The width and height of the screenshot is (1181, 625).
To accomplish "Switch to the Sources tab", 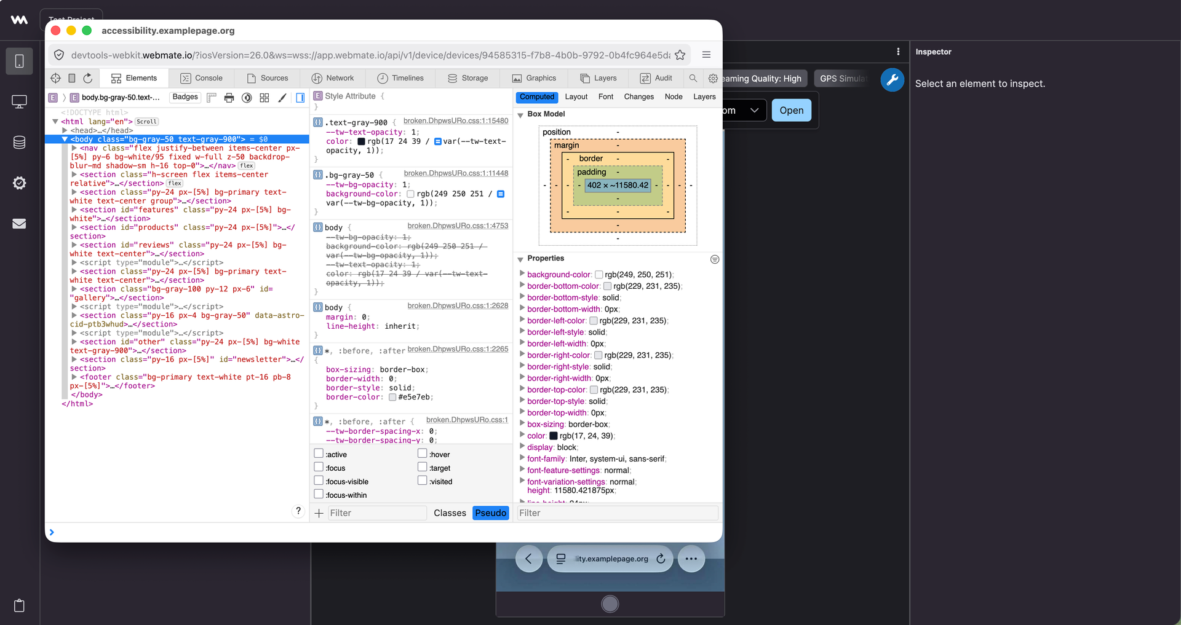I will tap(268, 78).
